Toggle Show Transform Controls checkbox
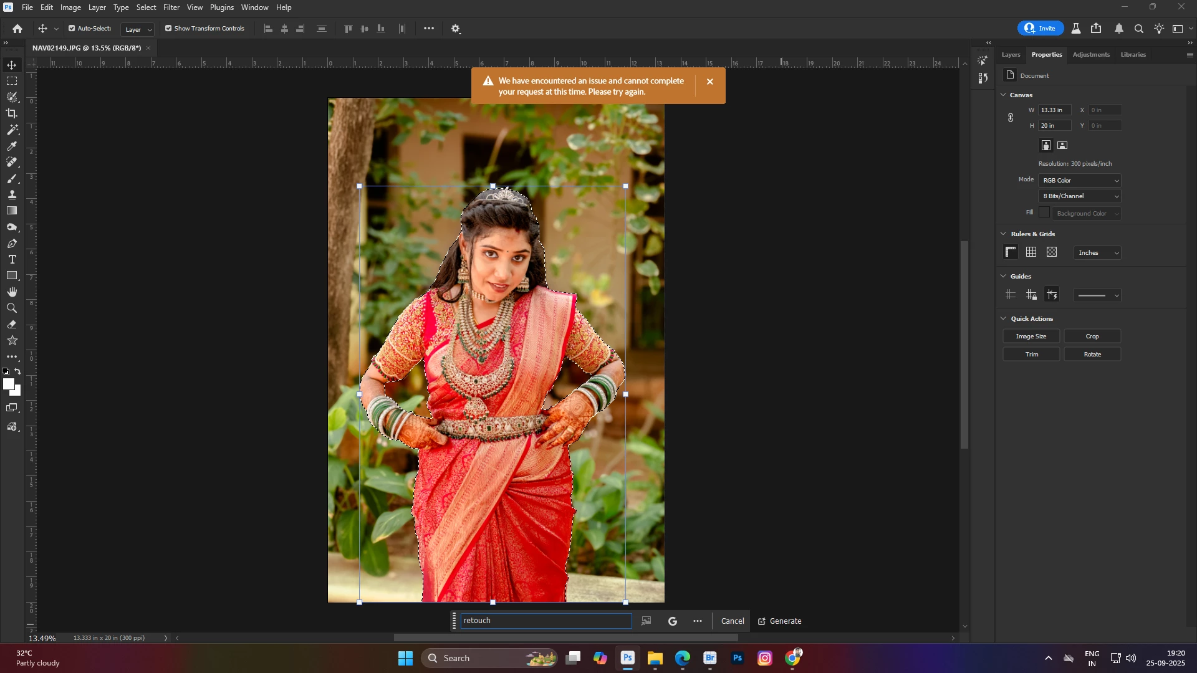Screen dimensions: 1197x673 click(x=168, y=29)
